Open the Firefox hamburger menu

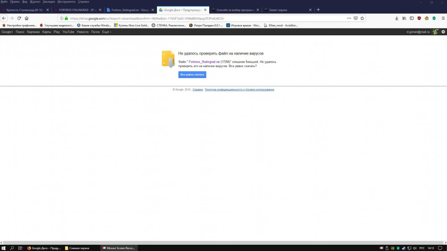tap(443, 18)
